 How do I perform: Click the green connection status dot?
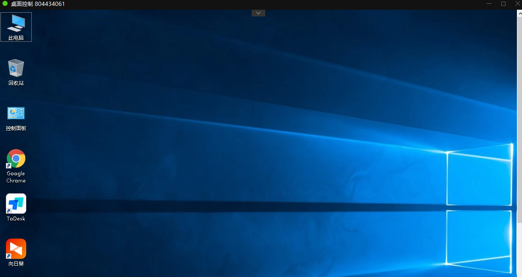[x=5, y=4]
